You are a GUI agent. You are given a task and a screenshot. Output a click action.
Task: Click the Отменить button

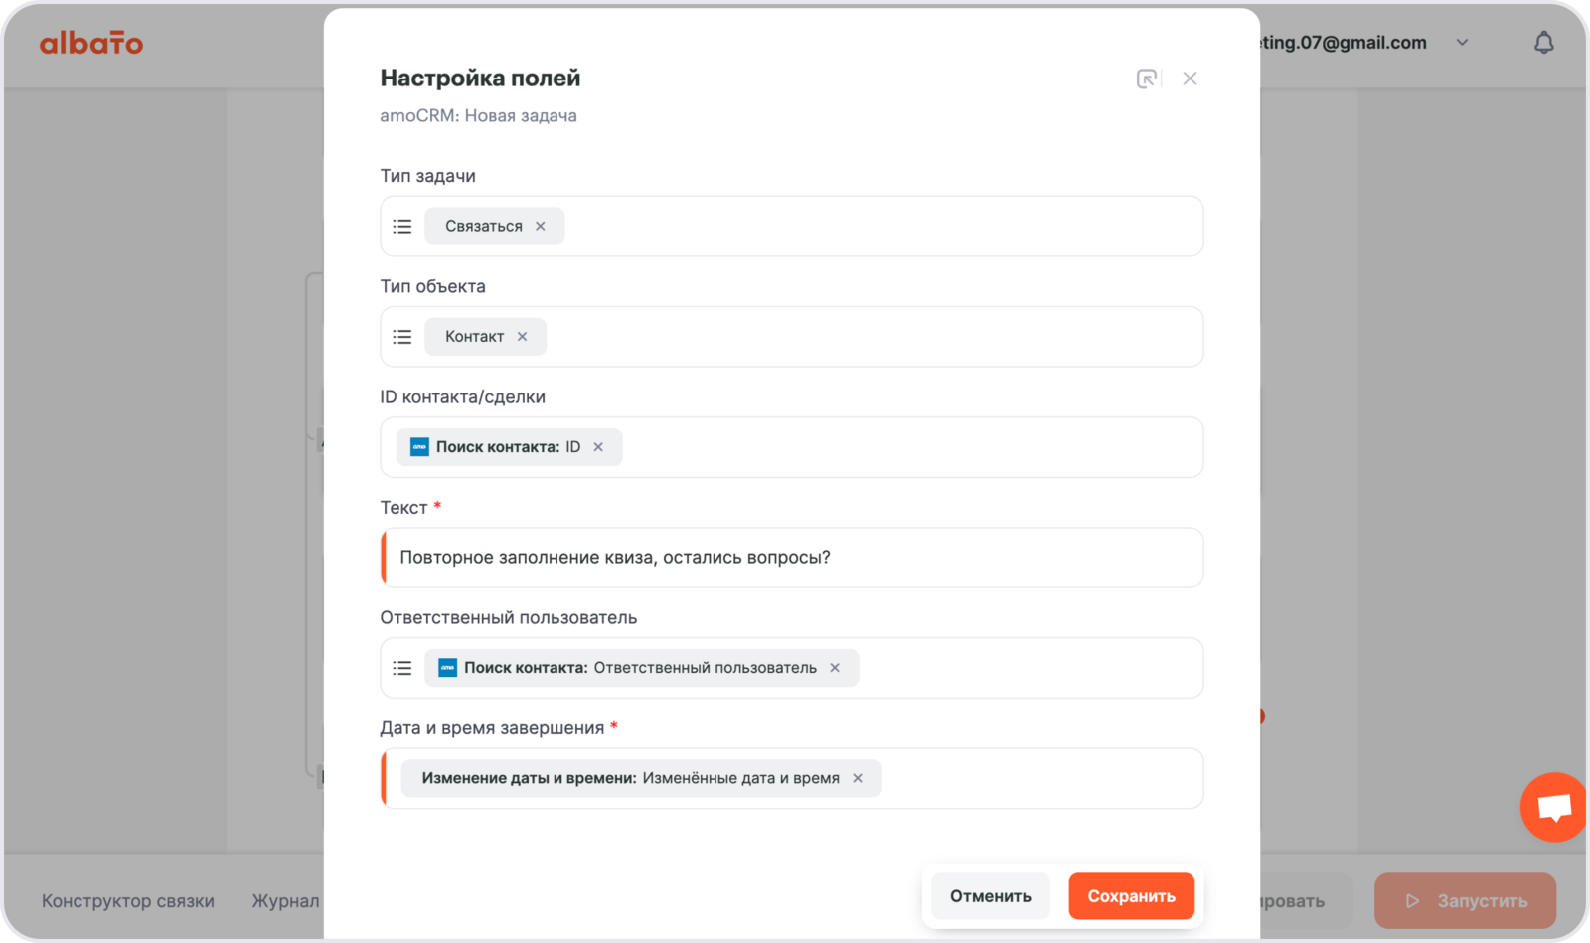[990, 896]
